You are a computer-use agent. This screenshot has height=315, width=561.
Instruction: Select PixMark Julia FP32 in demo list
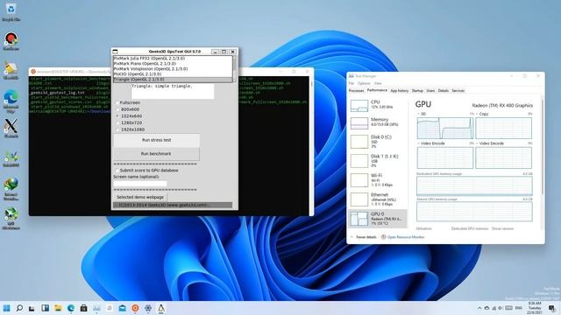[x=173, y=59]
